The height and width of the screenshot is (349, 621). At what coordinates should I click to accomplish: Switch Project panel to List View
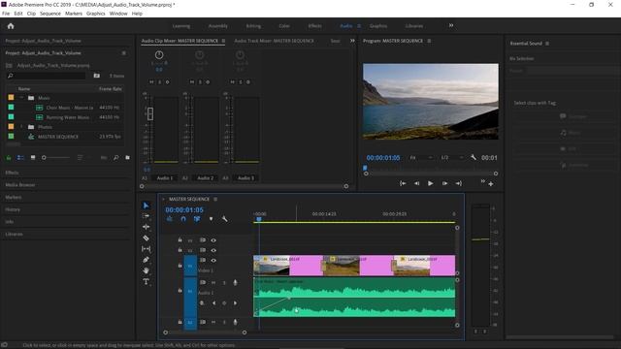click(20, 157)
